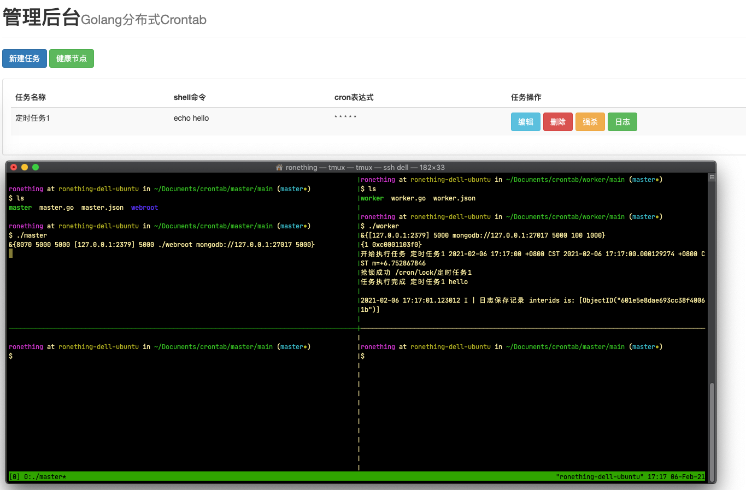This screenshot has height=490, width=746.
Task: Click the Golang分布式Crontab subtitle
Action: [x=144, y=20]
